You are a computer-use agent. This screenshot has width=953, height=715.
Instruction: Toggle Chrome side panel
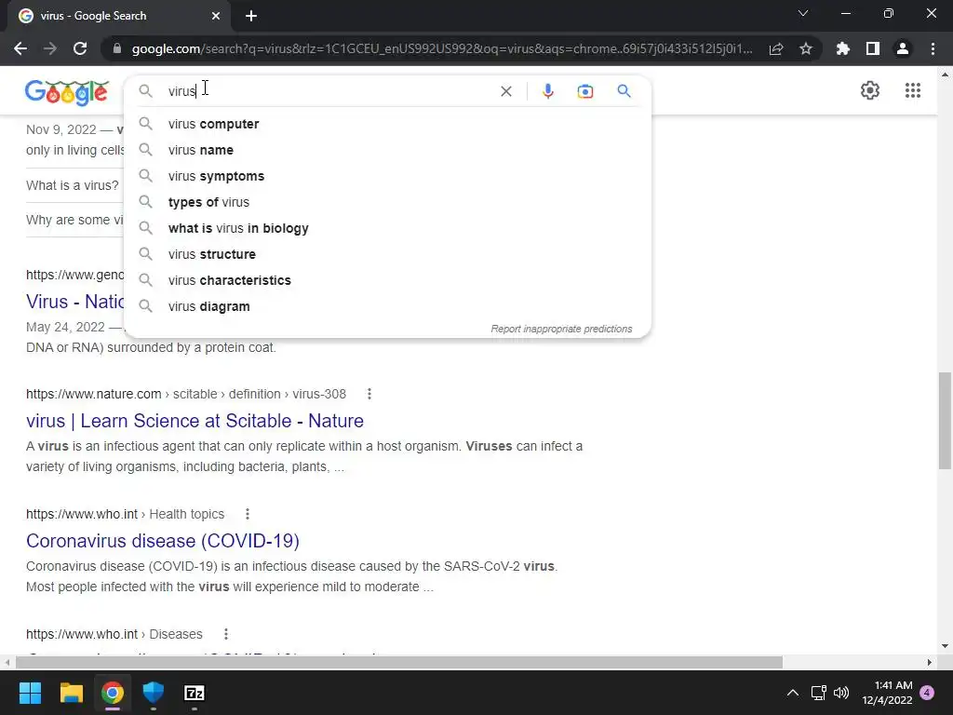(872, 48)
